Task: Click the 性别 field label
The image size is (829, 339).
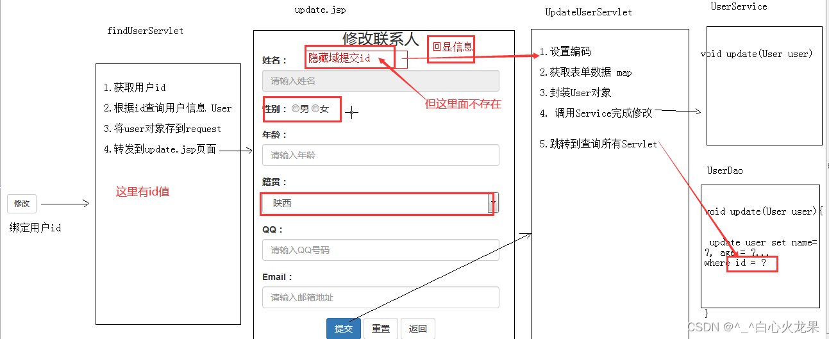Action: point(274,109)
